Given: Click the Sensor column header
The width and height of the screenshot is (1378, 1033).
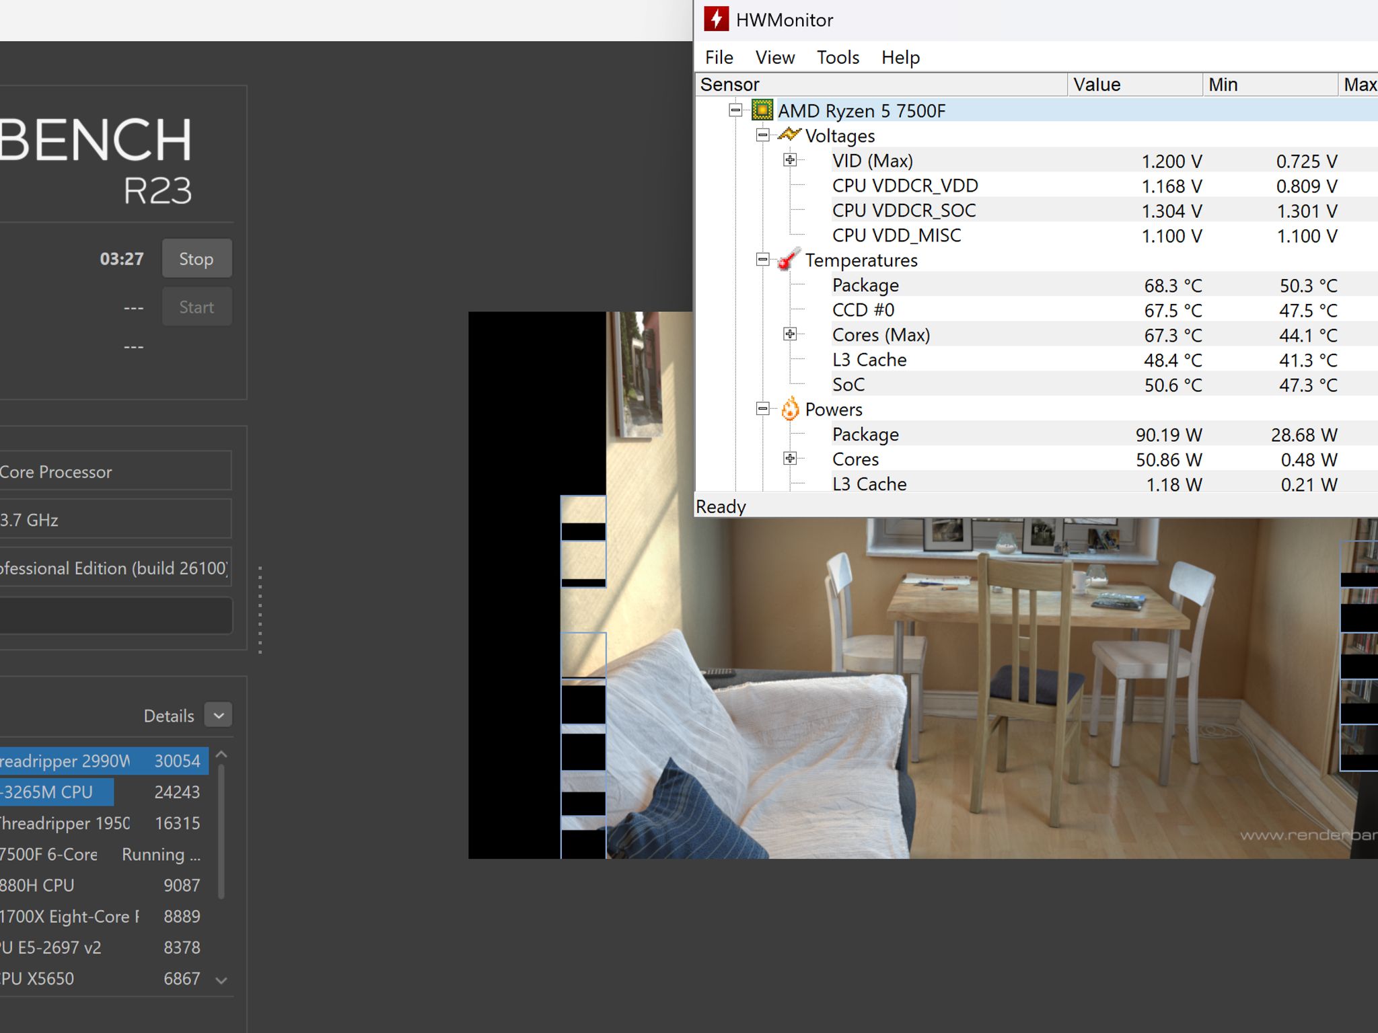Looking at the screenshot, I should (881, 85).
